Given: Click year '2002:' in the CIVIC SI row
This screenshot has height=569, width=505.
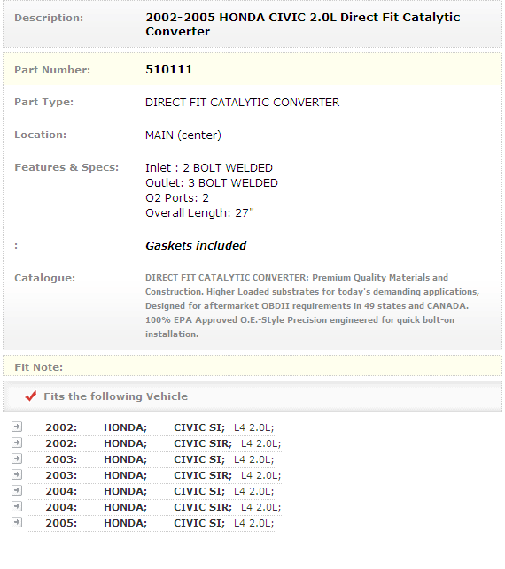Looking at the screenshot, I should tap(61, 427).
